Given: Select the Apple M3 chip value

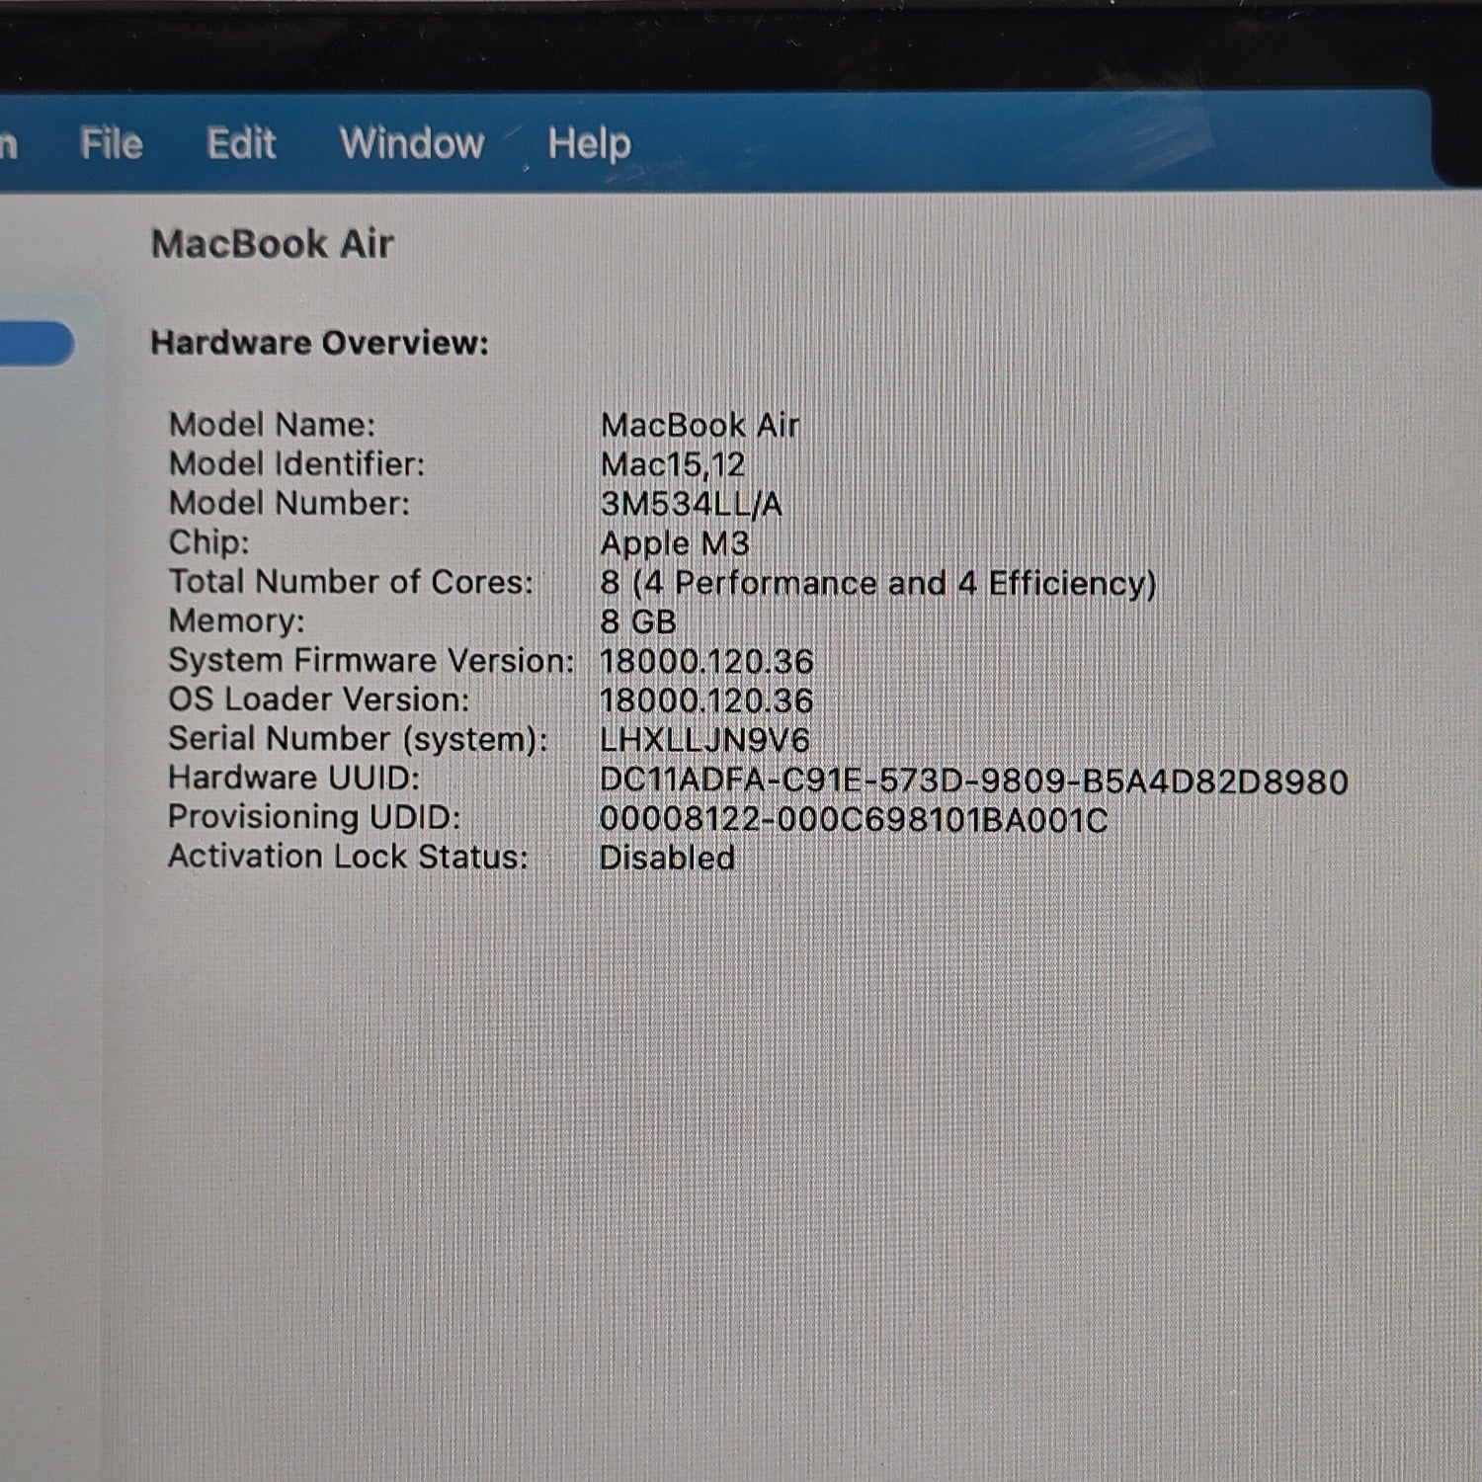Looking at the screenshot, I should point(675,543).
